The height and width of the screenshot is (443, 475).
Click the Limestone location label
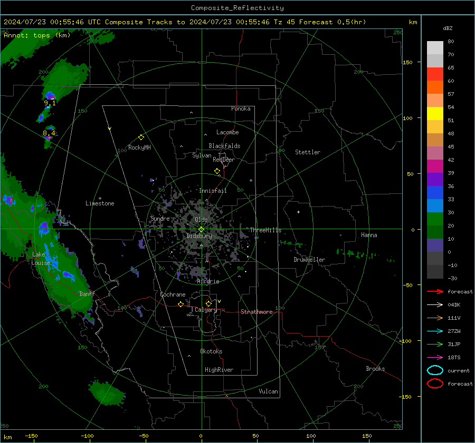click(100, 203)
